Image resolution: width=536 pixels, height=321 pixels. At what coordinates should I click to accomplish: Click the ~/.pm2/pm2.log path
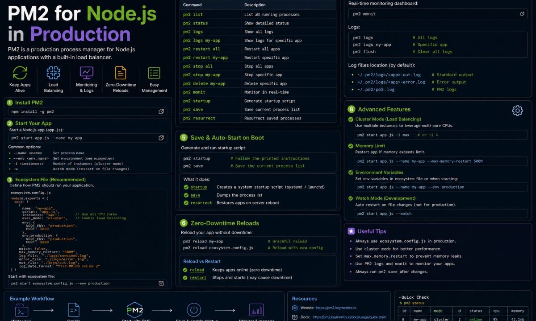coord(376,90)
